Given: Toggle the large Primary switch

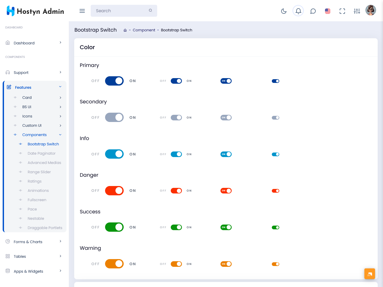Looking at the screenshot, I should click(x=114, y=81).
